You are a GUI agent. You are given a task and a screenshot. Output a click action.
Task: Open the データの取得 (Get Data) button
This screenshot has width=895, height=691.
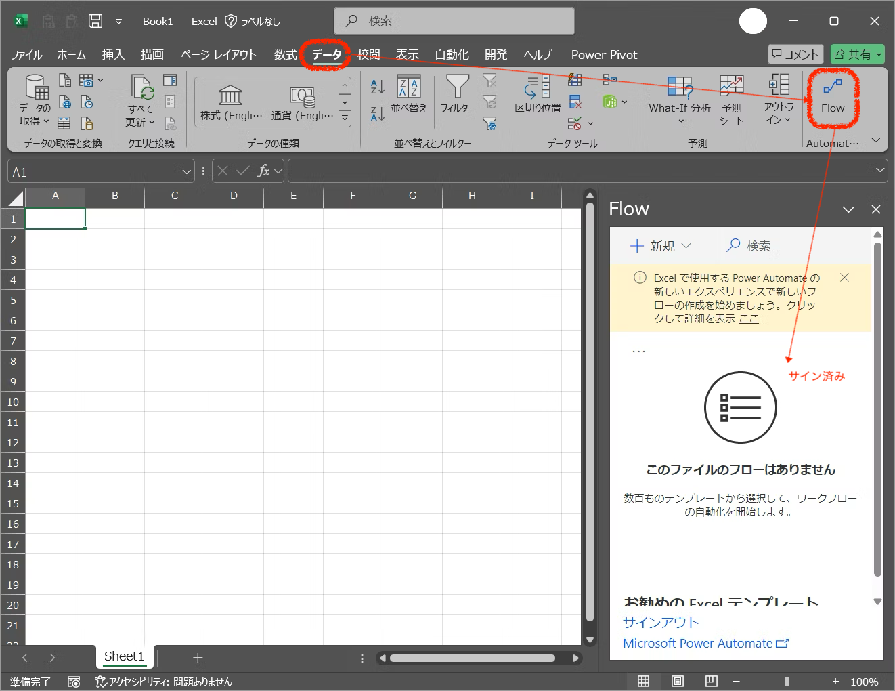point(35,101)
